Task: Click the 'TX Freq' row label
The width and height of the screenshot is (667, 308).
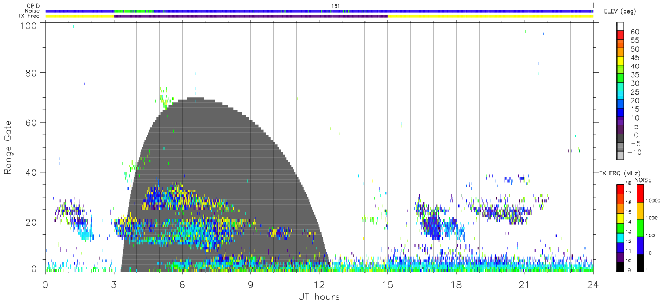Action: 30,16
